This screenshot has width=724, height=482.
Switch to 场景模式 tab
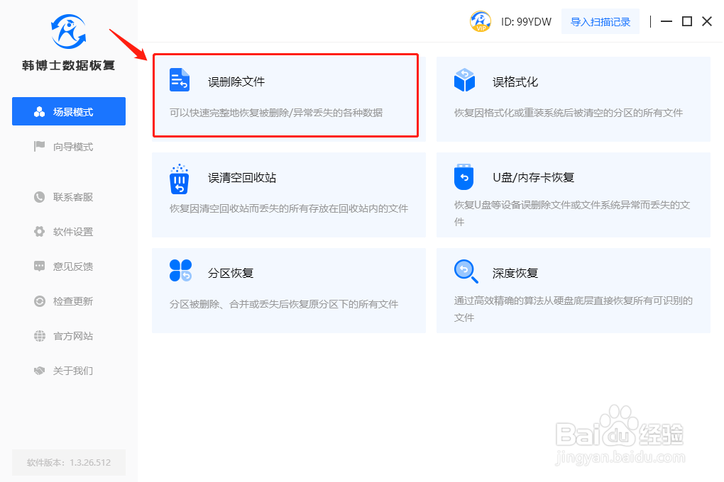tap(69, 111)
